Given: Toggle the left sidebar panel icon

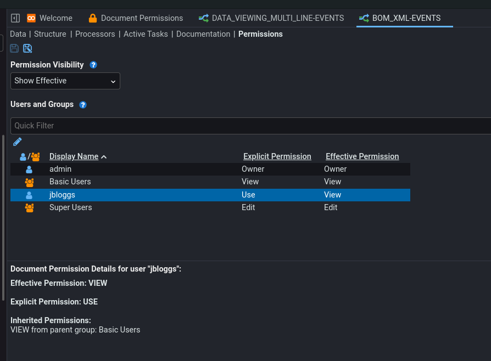Looking at the screenshot, I should (x=15, y=18).
